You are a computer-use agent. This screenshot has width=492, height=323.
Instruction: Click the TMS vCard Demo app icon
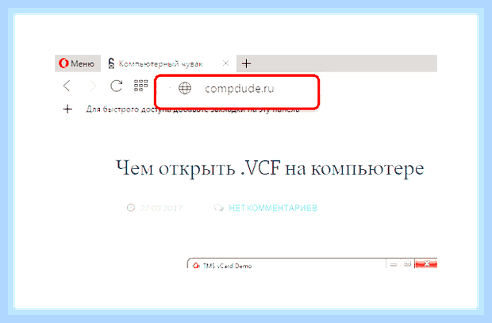pyautogui.click(x=196, y=266)
